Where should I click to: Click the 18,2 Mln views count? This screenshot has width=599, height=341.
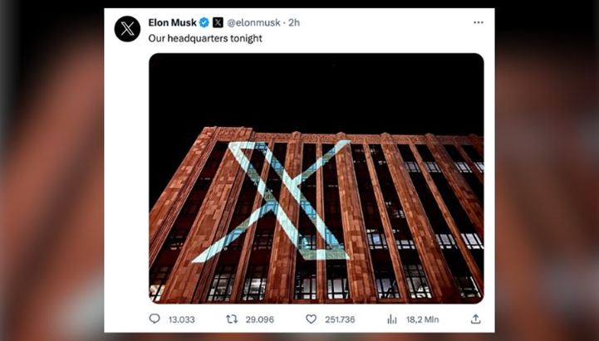click(421, 319)
